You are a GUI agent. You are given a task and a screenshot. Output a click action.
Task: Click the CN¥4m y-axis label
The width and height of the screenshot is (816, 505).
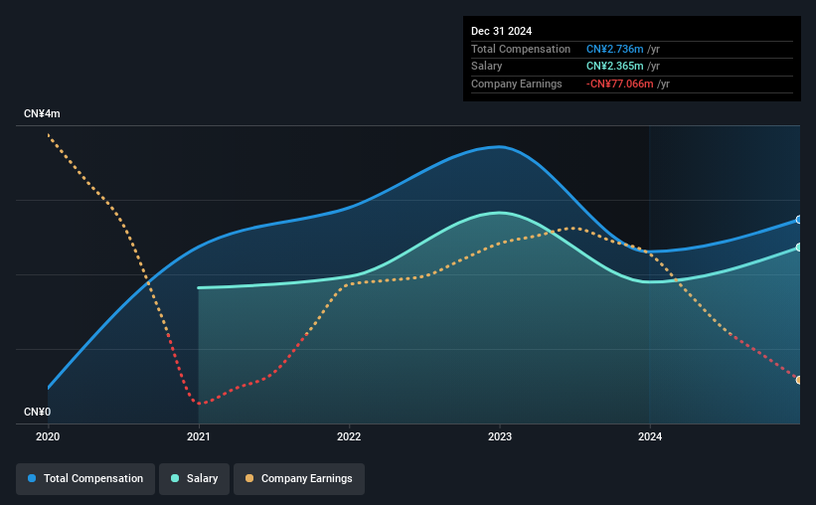tap(42, 114)
